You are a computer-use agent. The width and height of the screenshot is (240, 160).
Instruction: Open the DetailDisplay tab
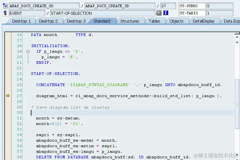204,21
